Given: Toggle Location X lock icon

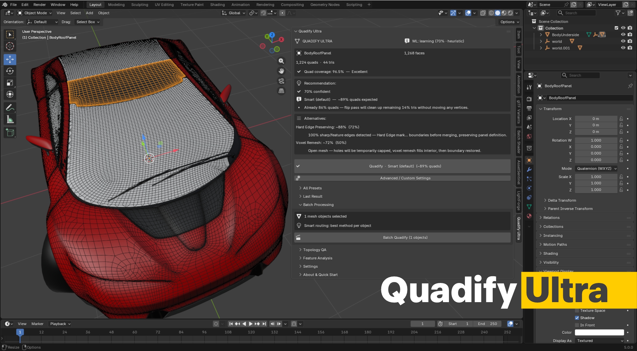Looking at the screenshot, I should pos(621,118).
